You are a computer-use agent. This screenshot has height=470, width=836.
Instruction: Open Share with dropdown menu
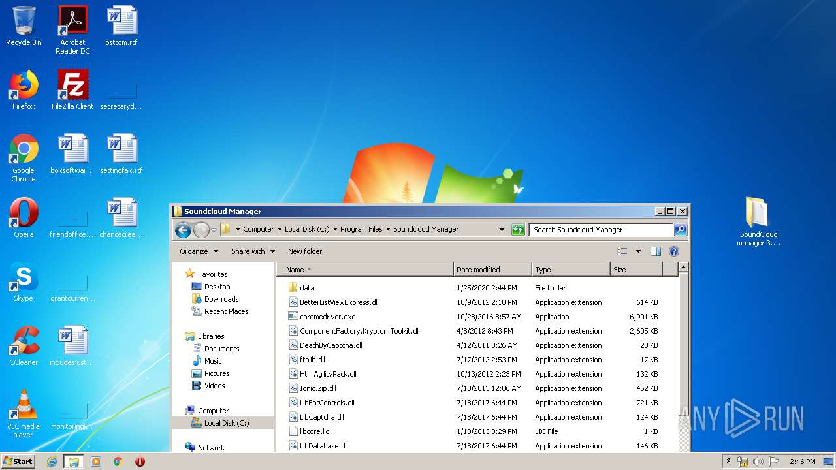(253, 251)
